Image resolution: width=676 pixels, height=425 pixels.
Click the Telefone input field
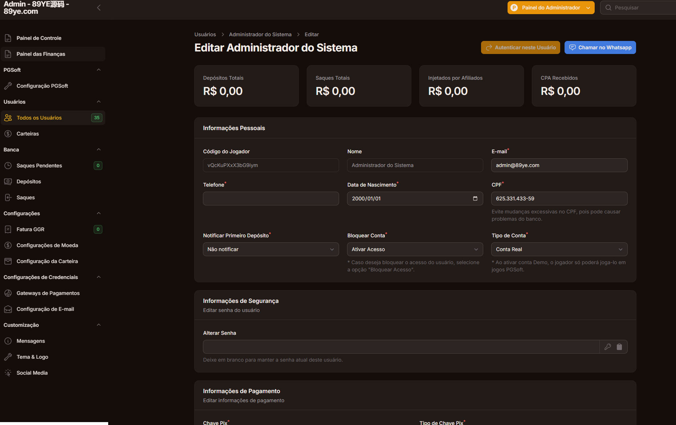(x=270, y=199)
